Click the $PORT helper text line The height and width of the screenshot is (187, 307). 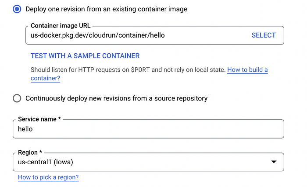coord(128,70)
